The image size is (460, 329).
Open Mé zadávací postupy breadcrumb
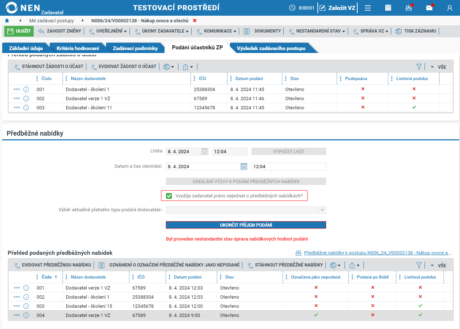52,20
